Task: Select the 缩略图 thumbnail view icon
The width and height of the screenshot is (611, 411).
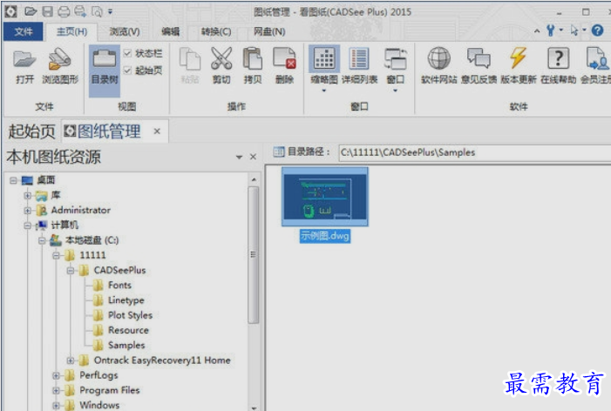Action: [324, 58]
